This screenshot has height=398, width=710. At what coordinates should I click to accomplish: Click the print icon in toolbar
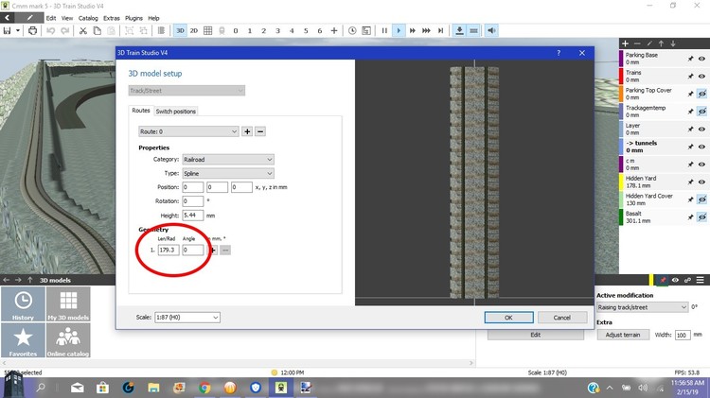[34, 30]
